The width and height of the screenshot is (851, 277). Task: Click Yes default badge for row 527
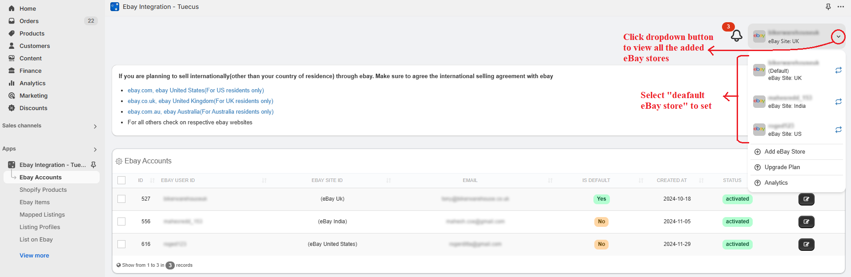[x=601, y=199]
